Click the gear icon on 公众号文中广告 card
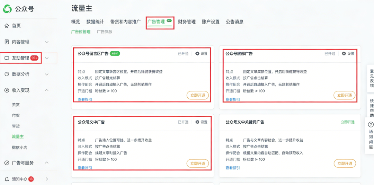 [x=197, y=122]
